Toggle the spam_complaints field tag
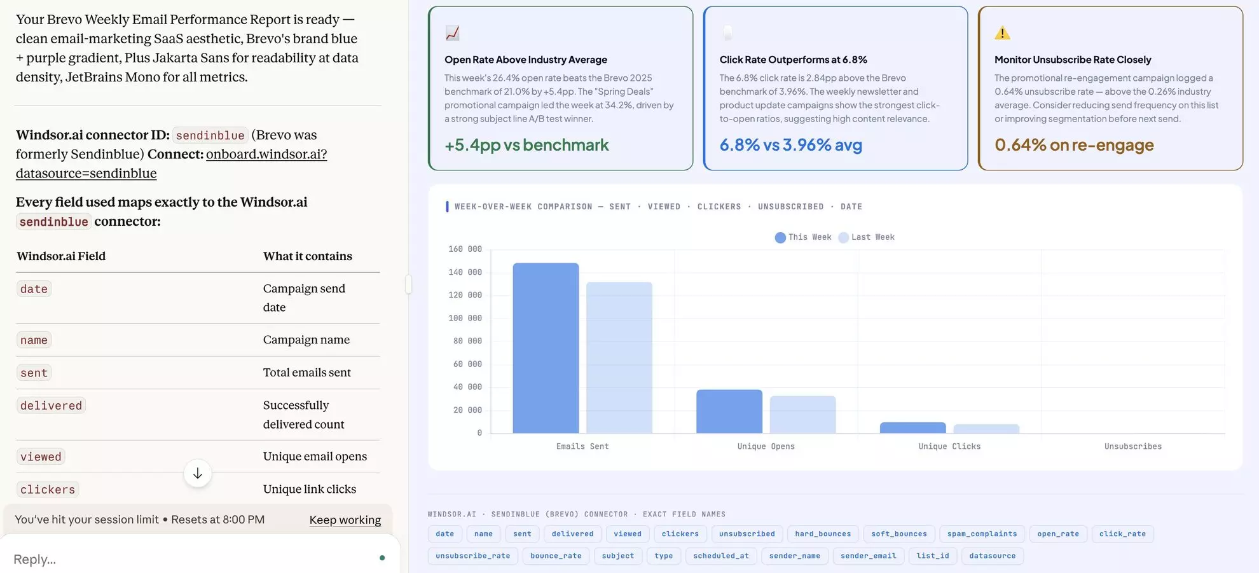 click(982, 534)
